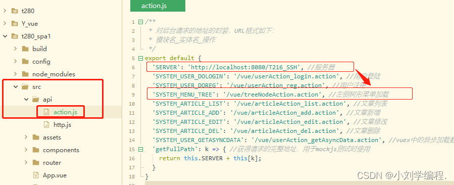Click the router folder icon
This screenshot has height=185, width=454.
click(36, 162)
